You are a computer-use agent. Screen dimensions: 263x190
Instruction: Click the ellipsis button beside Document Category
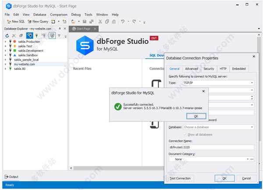pyautogui.click(x=252, y=159)
